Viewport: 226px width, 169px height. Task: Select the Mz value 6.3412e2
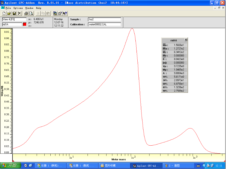pos(179,52)
